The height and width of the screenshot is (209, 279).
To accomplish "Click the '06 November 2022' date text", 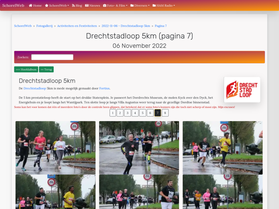I will 139,46.
